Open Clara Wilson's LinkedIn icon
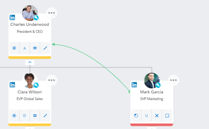Image resolution: width=209 pixels, height=129 pixels. [x=12, y=85]
